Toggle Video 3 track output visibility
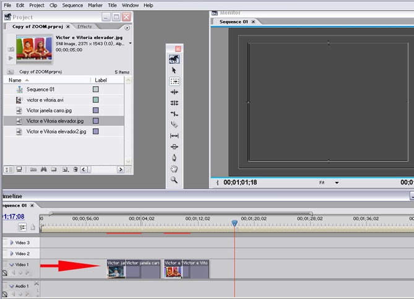 click(4, 243)
